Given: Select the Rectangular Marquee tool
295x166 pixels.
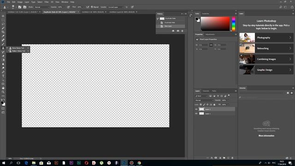Looking at the screenshot, I should click(3, 20).
